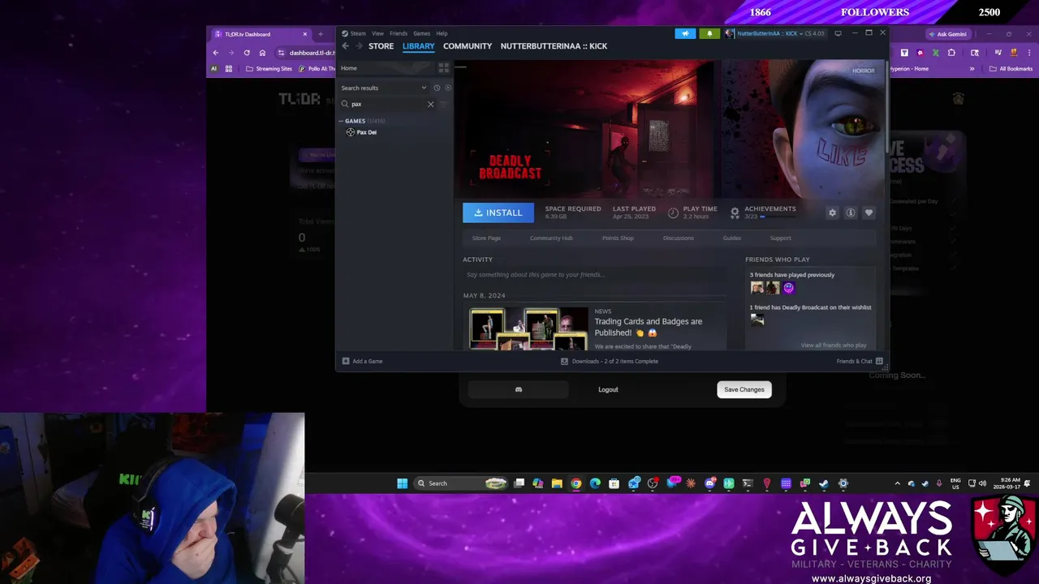Go back with Steam back arrow
Screen dimensions: 1039x584
click(x=345, y=46)
